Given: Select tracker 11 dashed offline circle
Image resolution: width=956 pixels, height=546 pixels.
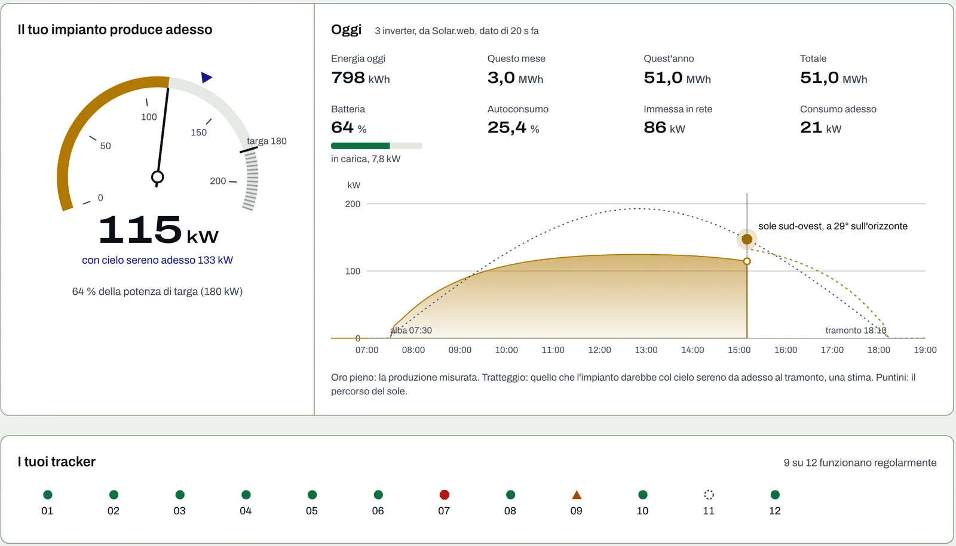Looking at the screenshot, I should (x=709, y=495).
